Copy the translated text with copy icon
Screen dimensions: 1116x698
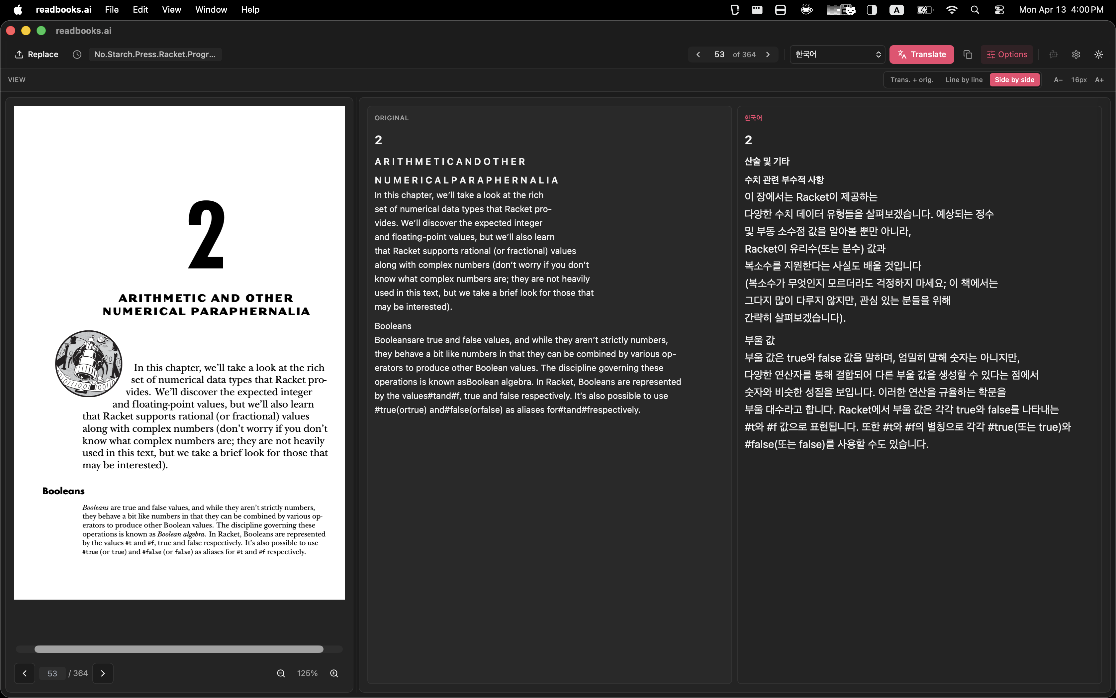coord(967,54)
